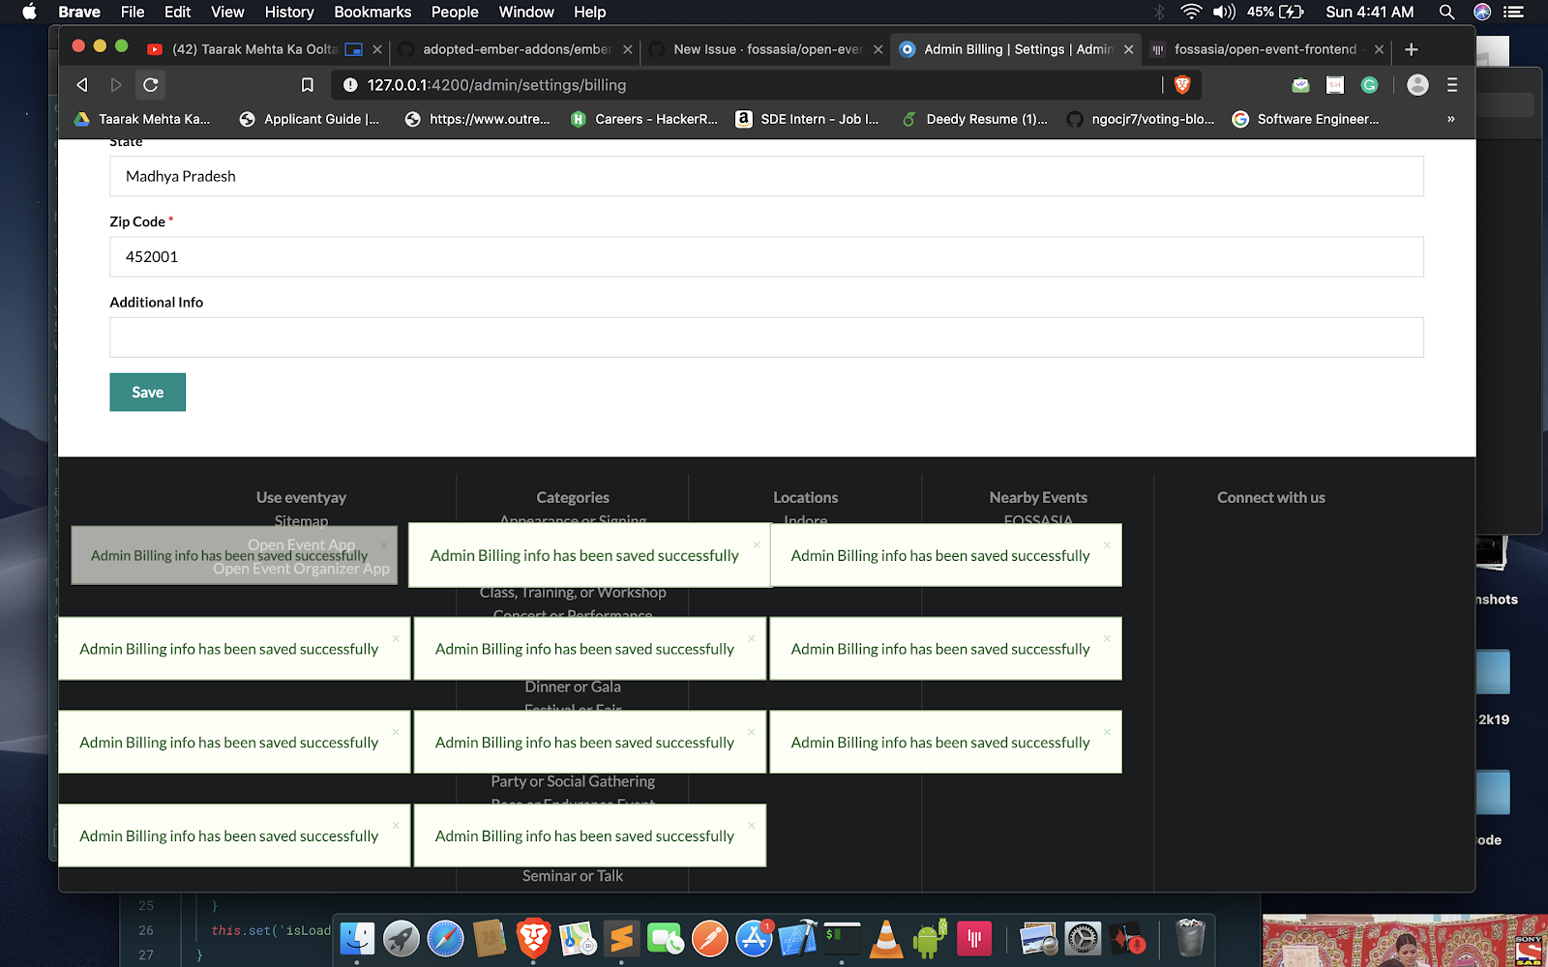Open the Careers - HackerR... bookmark

point(644,119)
